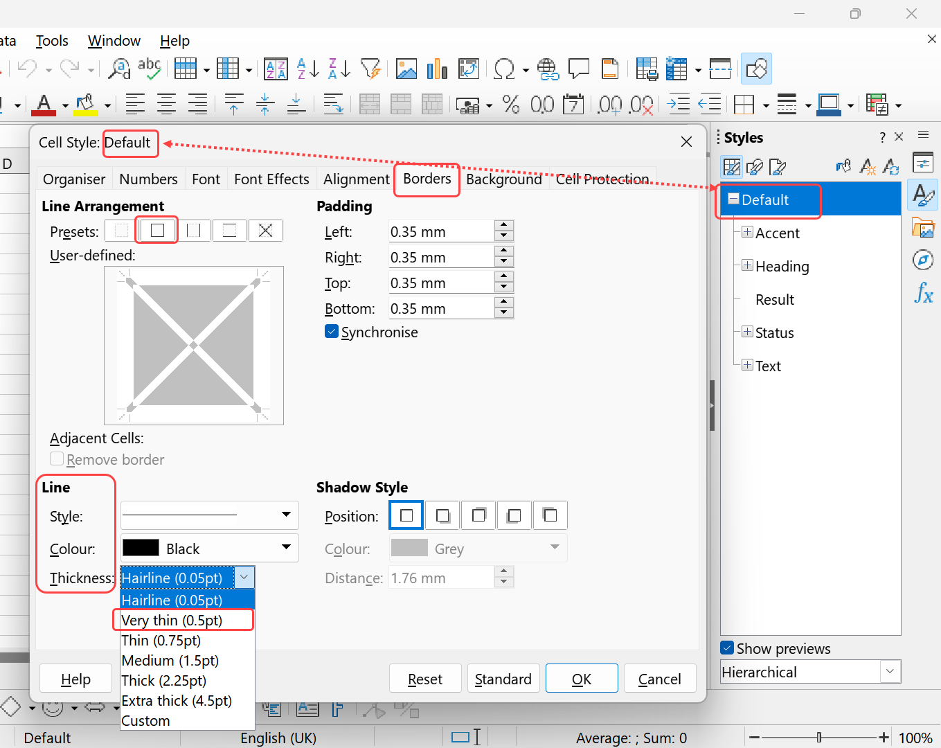Switch to the Organiser tab
The image size is (941, 748).
point(74,179)
